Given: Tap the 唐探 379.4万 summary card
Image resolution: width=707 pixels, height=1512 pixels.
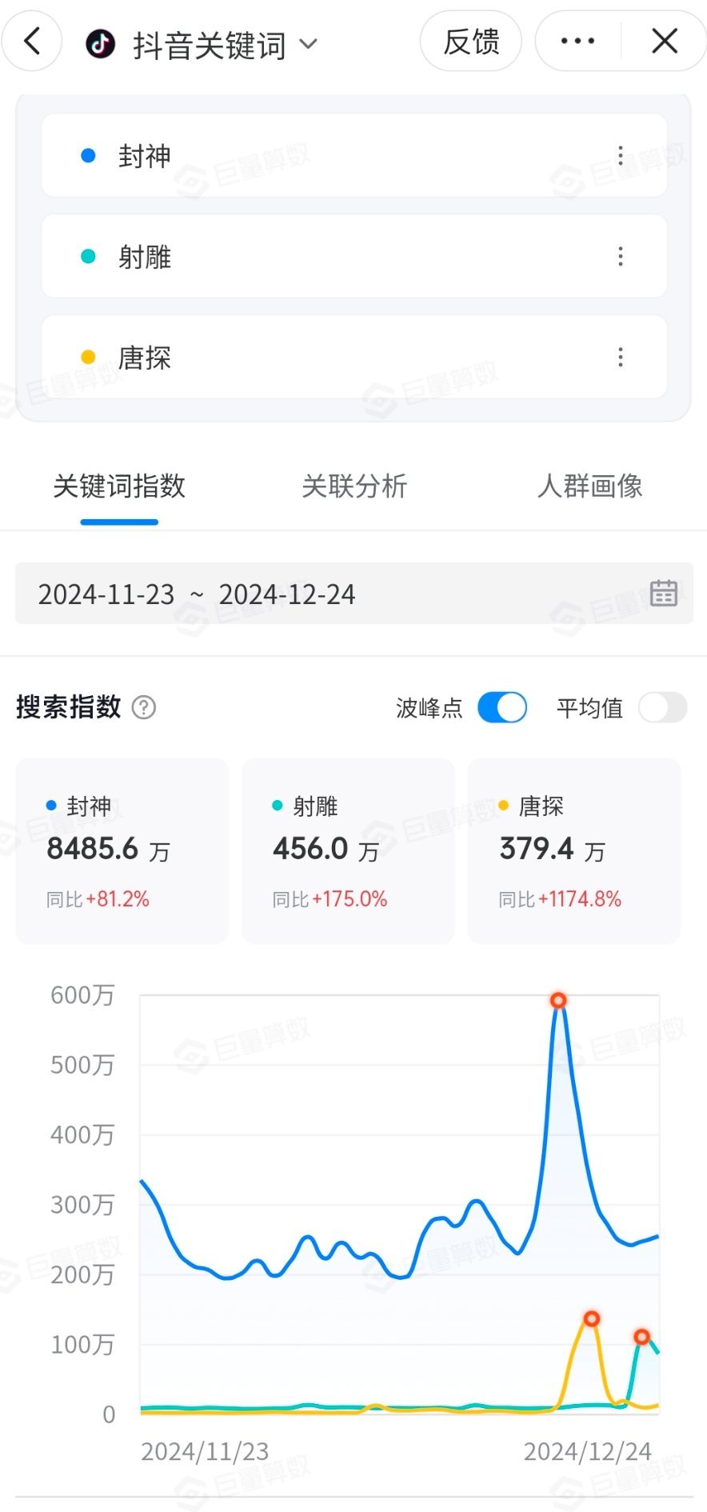Looking at the screenshot, I should click(x=574, y=851).
